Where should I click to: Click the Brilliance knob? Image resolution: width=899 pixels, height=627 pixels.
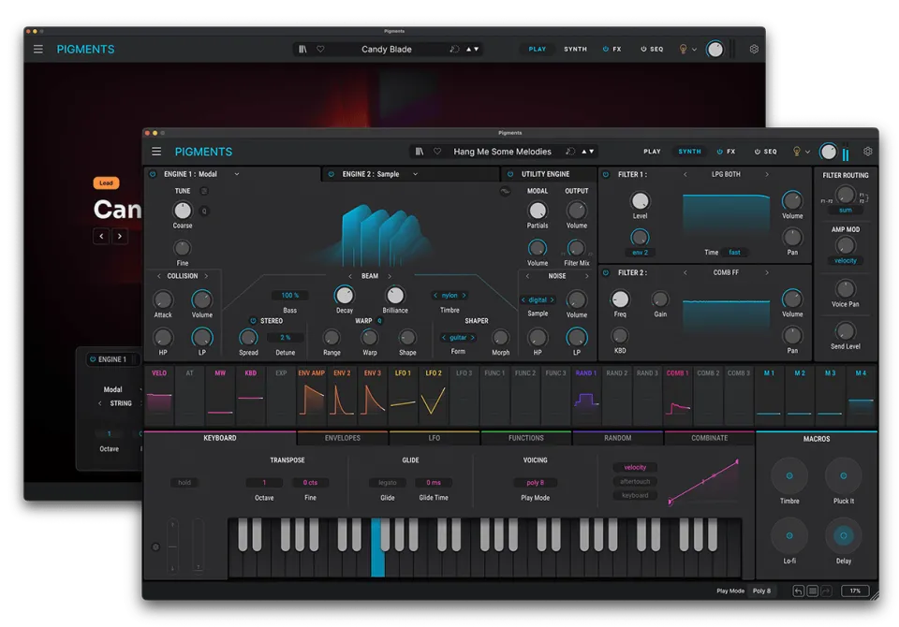[395, 296]
